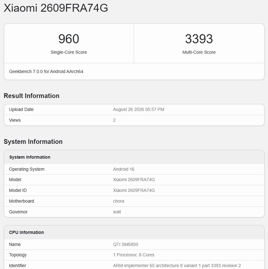
Task: Select the views count value 2
Action: tap(114, 120)
